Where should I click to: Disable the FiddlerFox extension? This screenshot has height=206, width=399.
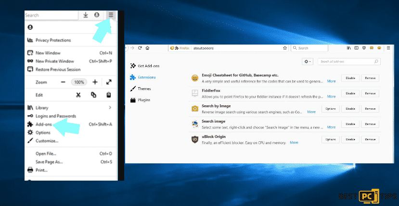tap(350, 93)
